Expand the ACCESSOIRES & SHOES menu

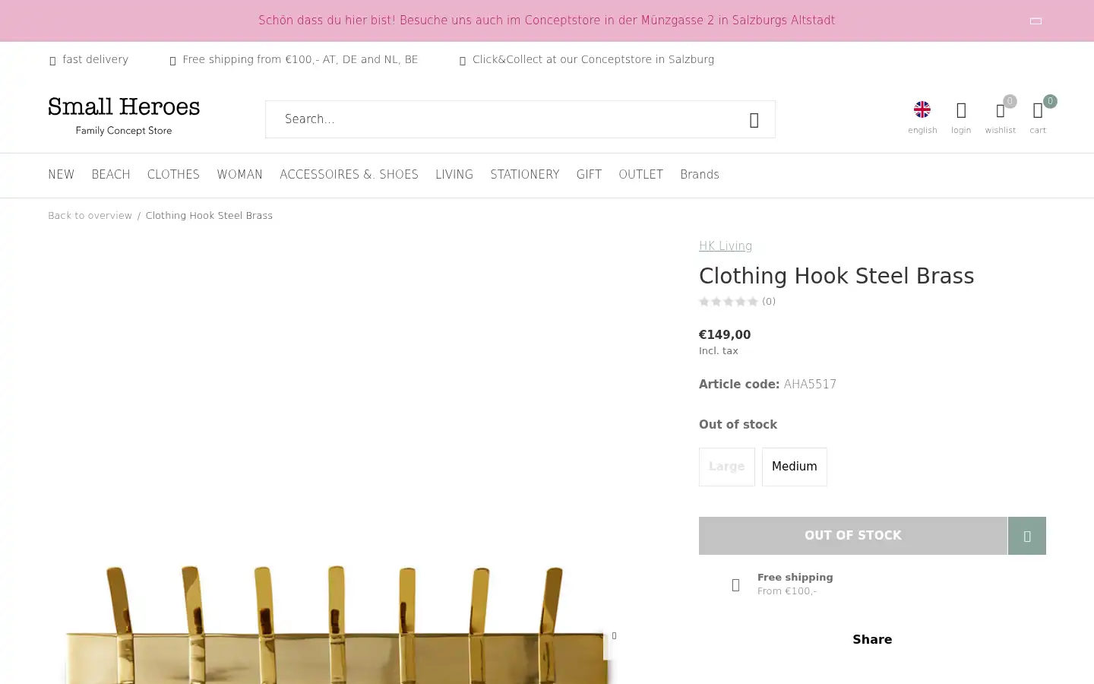349,175
